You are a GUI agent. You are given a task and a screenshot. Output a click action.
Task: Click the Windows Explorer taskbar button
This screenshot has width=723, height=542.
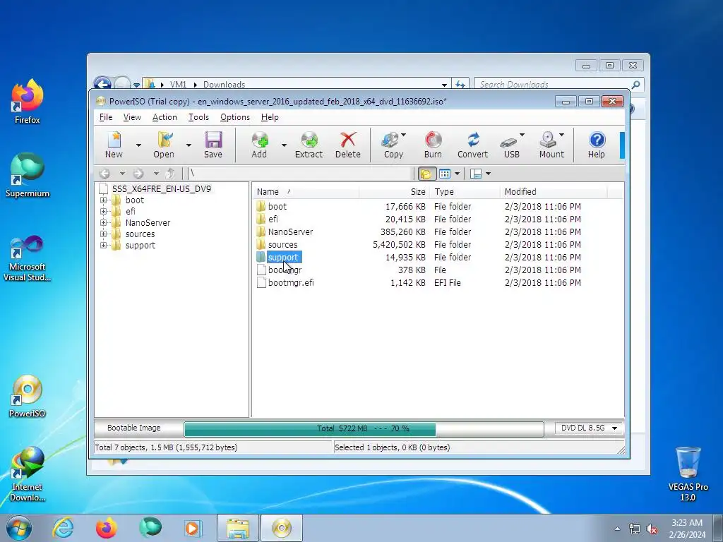[x=237, y=528]
